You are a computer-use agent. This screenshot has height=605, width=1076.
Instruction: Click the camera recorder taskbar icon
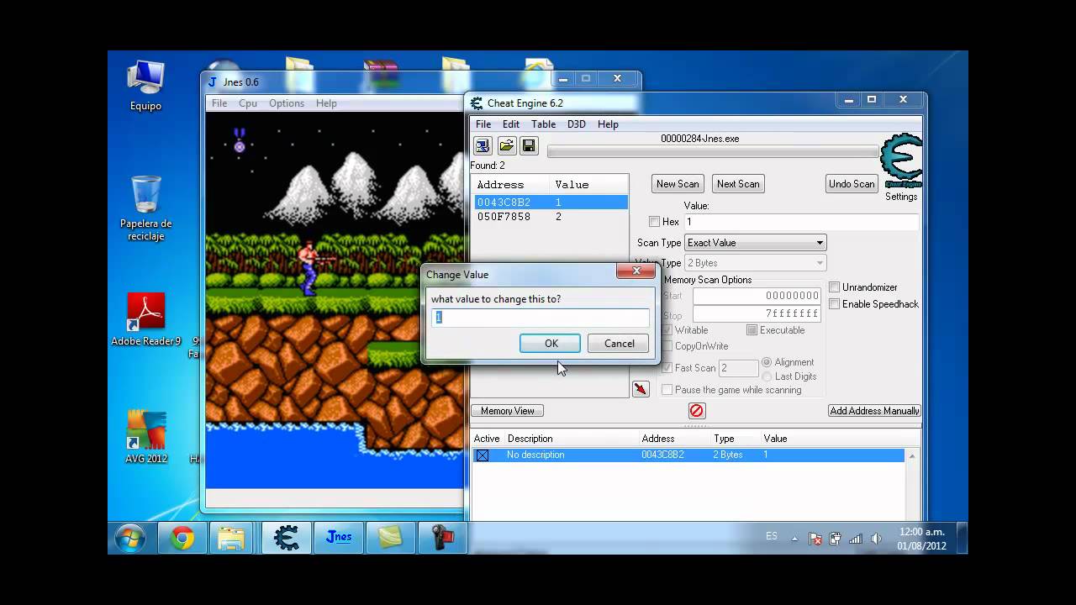[442, 538]
